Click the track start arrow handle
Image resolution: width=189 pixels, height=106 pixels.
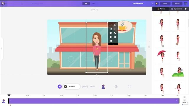click(x=11, y=101)
